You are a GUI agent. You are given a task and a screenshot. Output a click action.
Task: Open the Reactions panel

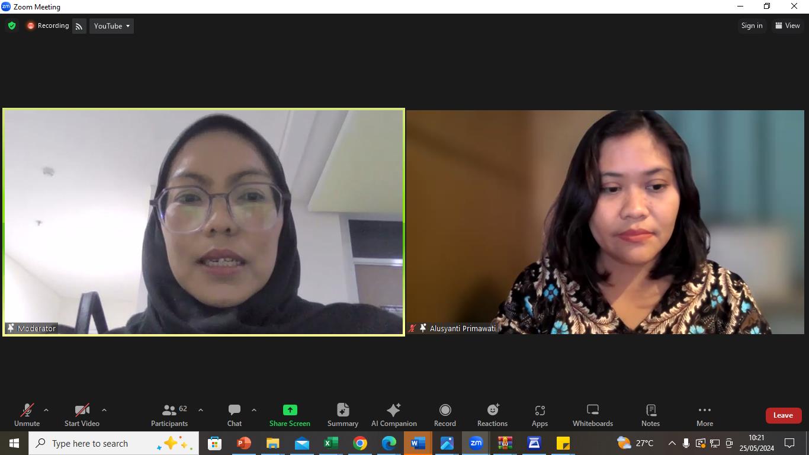(x=492, y=415)
